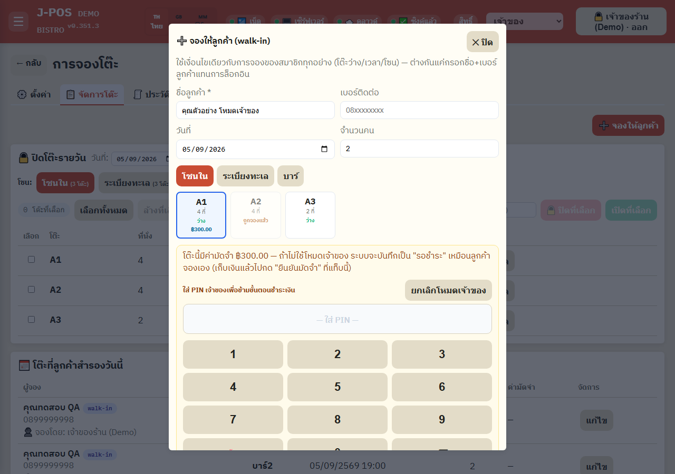The image size is (675, 474).
Task: Open the เจ้าของ role dropdown in the header
Action: pos(525,22)
